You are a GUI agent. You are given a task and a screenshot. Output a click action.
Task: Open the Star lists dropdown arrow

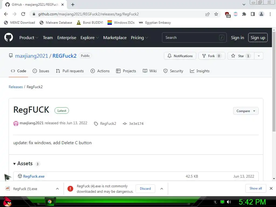258,56
